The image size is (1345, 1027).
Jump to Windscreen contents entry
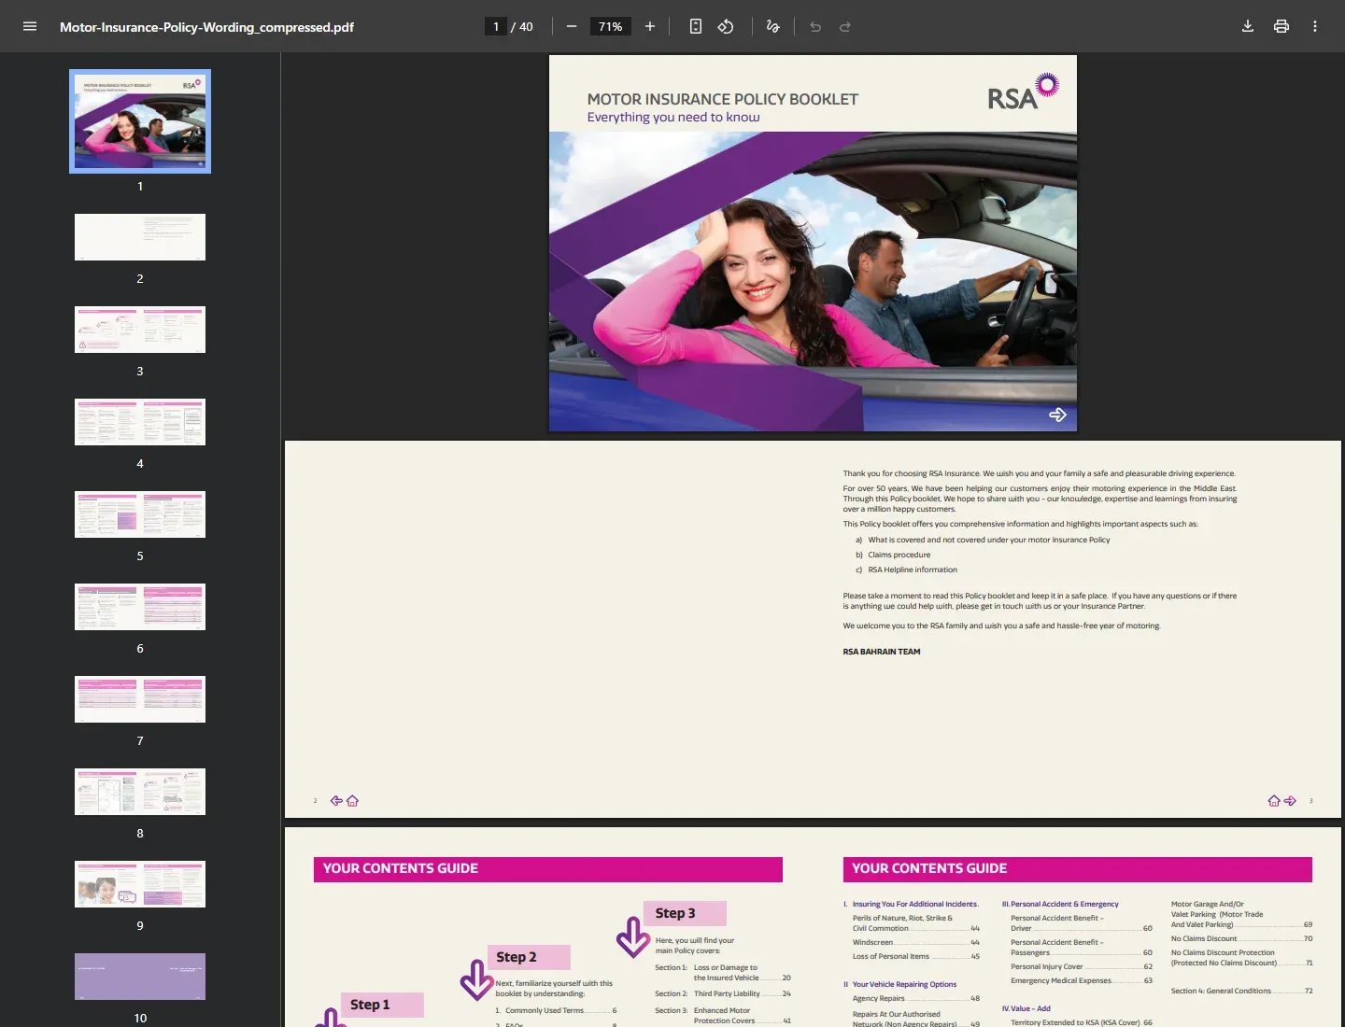click(x=916, y=942)
